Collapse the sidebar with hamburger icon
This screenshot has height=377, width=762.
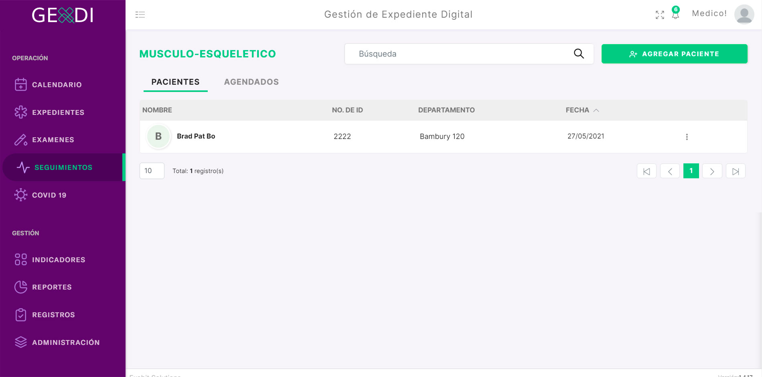tap(140, 15)
